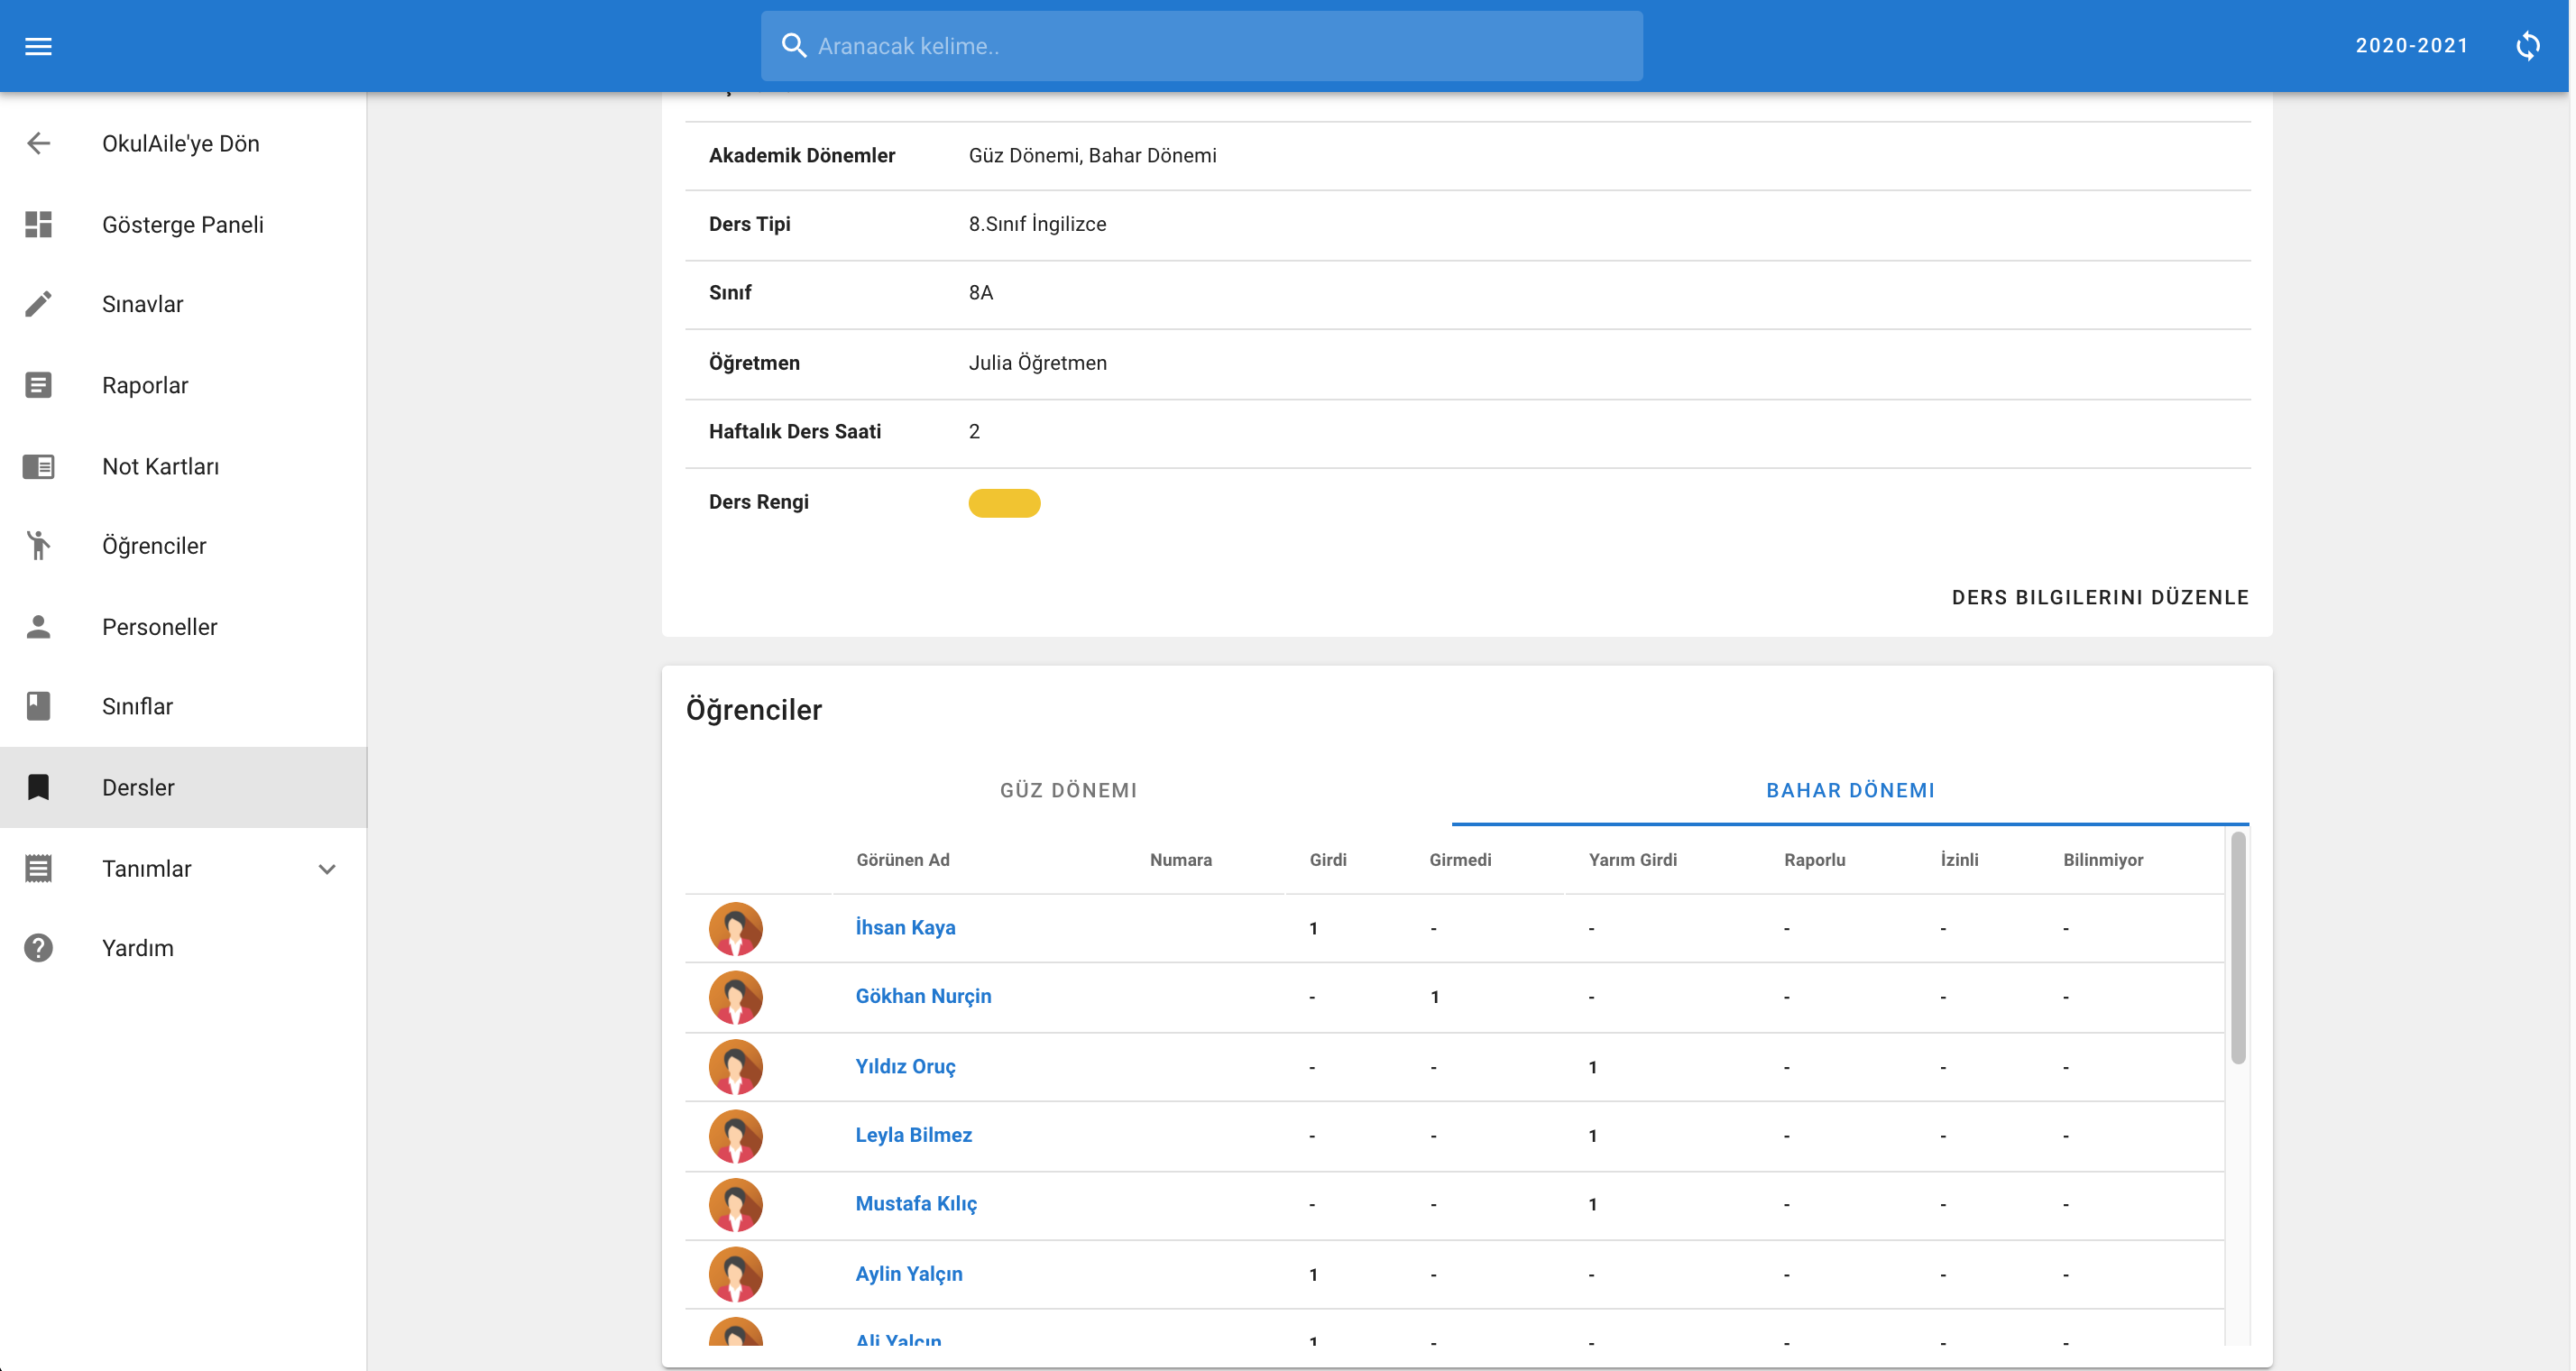Click the Bilinmiyor column header
This screenshot has height=1371, width=2576.
(x=2102, y=860)
